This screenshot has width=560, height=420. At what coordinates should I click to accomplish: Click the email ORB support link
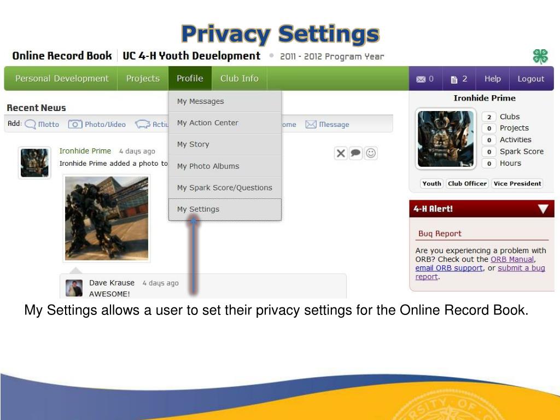pyautogui.click(x=449, y=268)
